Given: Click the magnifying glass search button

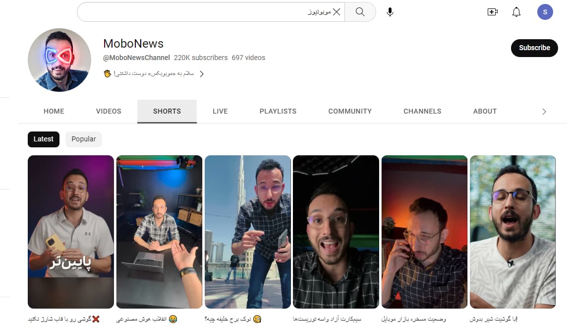Looking at the screenshot, I should pyautogui.click(x=360, y=12).
